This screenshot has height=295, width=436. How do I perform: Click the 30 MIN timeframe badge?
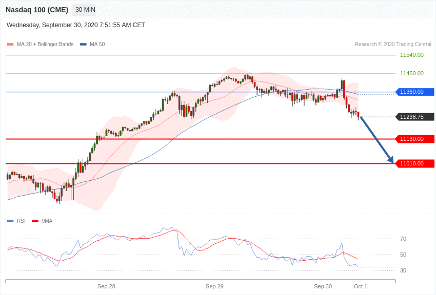click(85, 10)
